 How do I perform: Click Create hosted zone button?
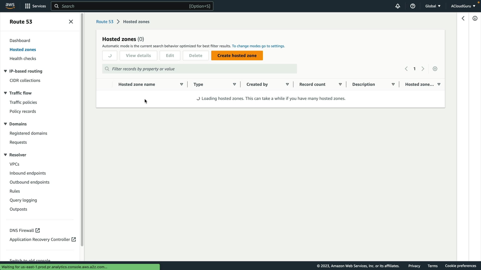pos(237,55)
